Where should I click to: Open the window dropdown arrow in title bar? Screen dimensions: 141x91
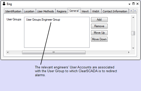point(129,4)
